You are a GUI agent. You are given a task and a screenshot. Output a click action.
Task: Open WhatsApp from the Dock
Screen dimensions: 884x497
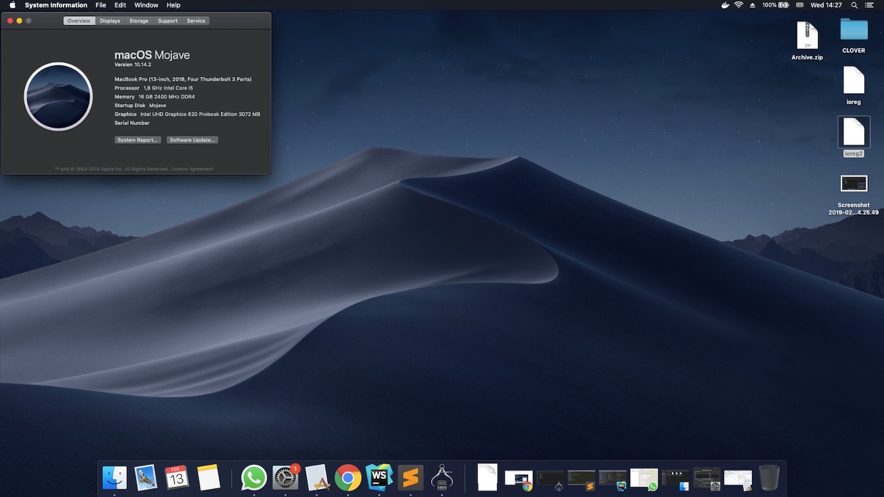click(253, 477)
